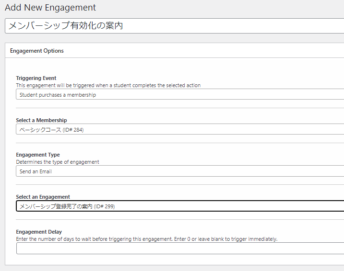Click divider line below Membership dropdown

(x=180, y=143)
